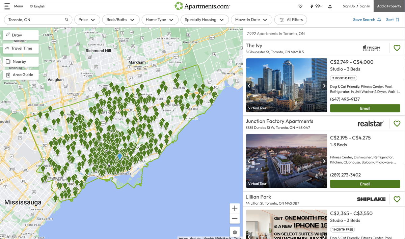Click the blue selected map pin

(119, 156)
